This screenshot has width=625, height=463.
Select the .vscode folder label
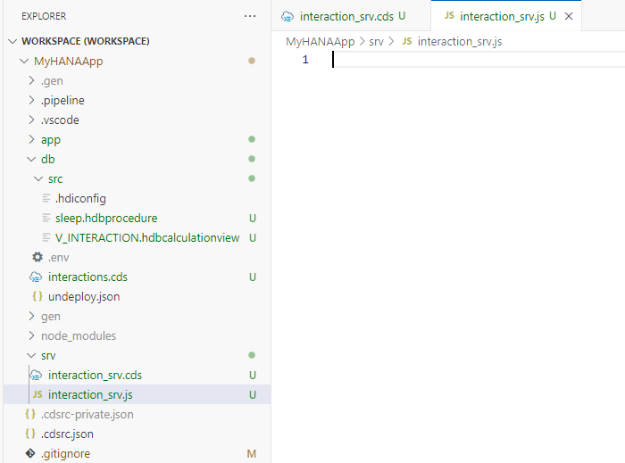60,120
